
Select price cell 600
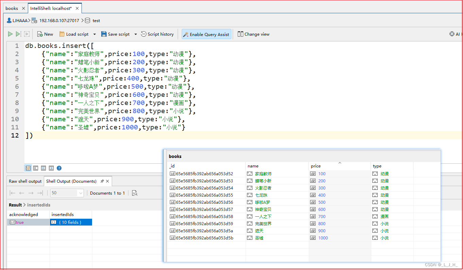coord(340,209)
